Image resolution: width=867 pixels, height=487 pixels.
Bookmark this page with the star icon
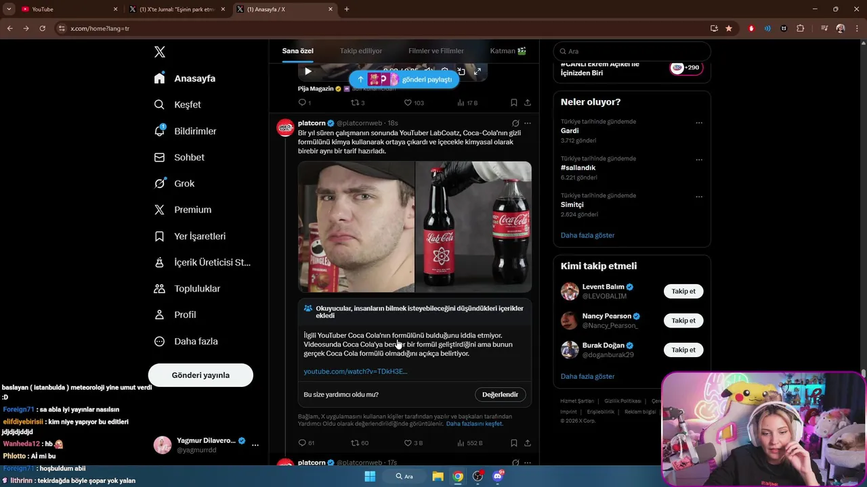pyautogui.click(x=729, y=28)
